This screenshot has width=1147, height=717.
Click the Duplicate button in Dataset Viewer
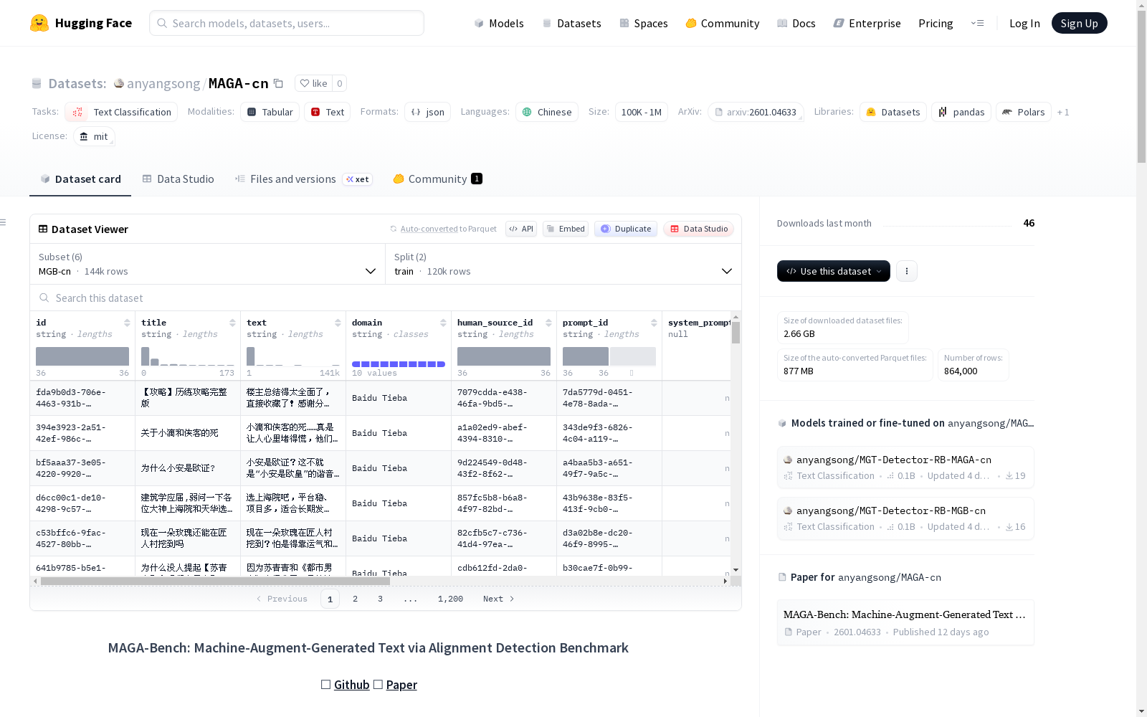626,229
